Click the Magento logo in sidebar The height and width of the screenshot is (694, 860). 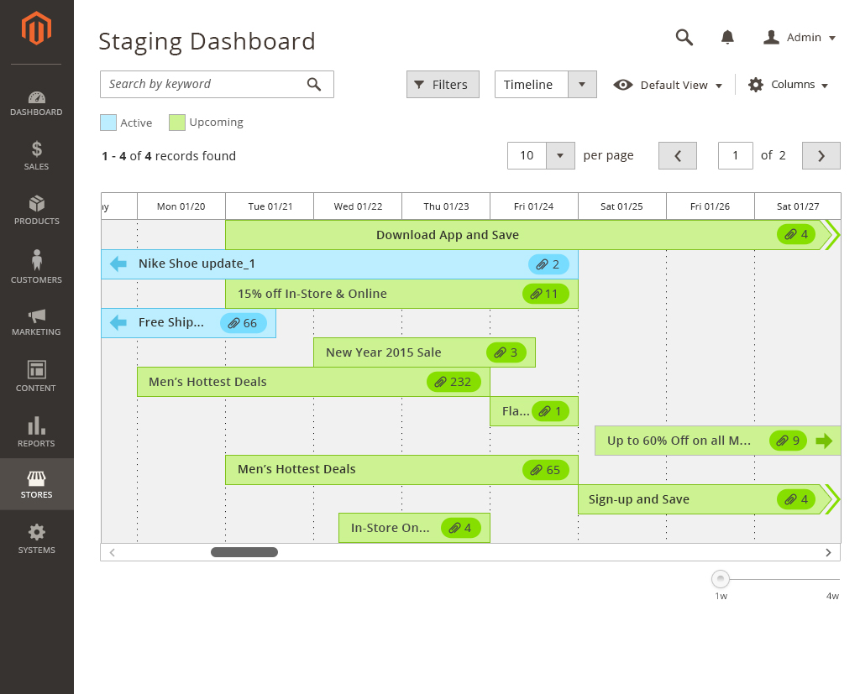36,29
